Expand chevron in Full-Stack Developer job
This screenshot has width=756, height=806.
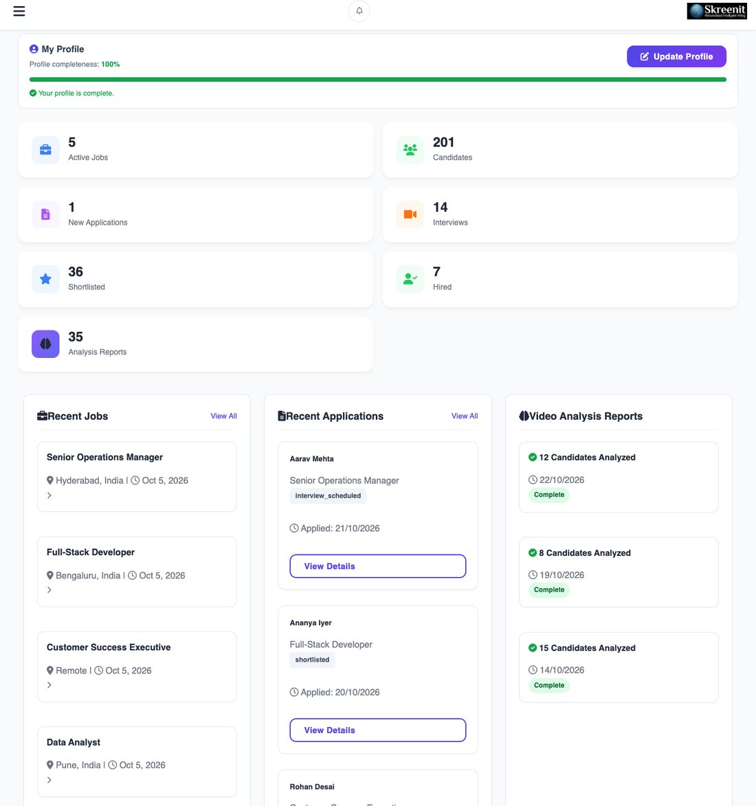click(49, 590)
